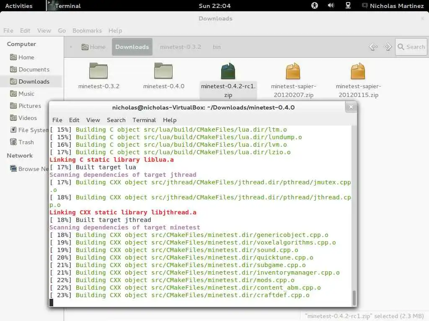Click the File System drive icon
Image resolution: width=429 pixels, height=321 pixels.
click(x=13, y=130)
